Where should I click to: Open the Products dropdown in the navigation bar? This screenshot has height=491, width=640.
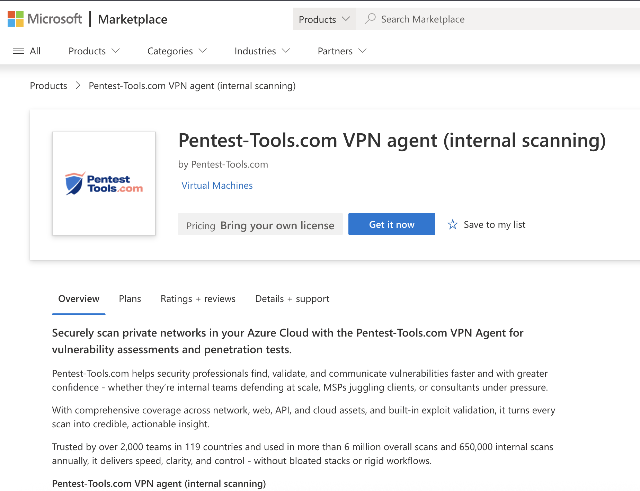pos(94,51)
